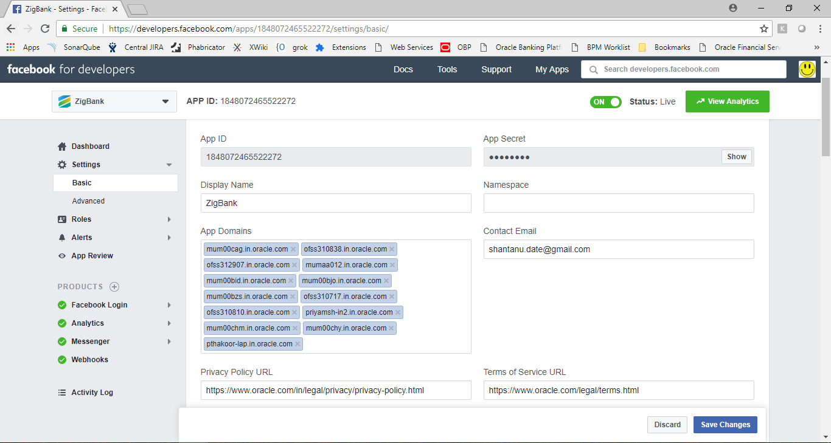Click the Roles icon in sidebar
This screenshot has height=443, width=831.
pos(62,219)
